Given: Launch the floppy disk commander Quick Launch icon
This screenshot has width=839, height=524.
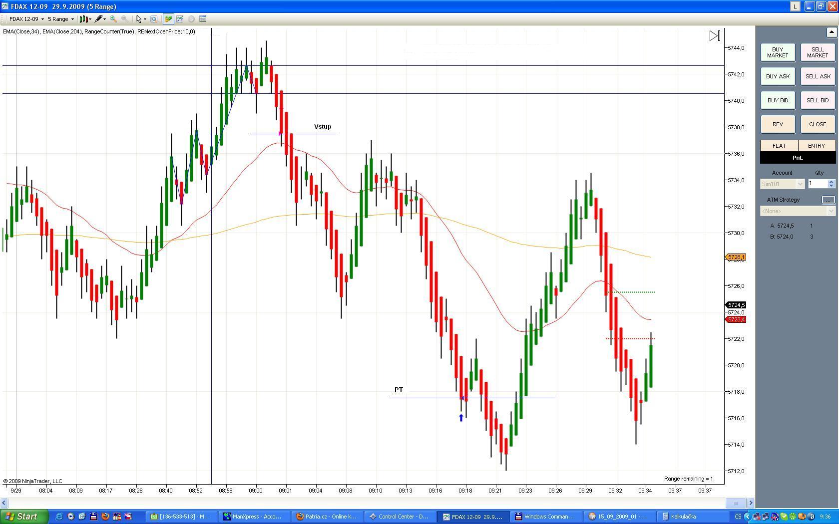Looking at the screenshot, I should tap(93, 517).
